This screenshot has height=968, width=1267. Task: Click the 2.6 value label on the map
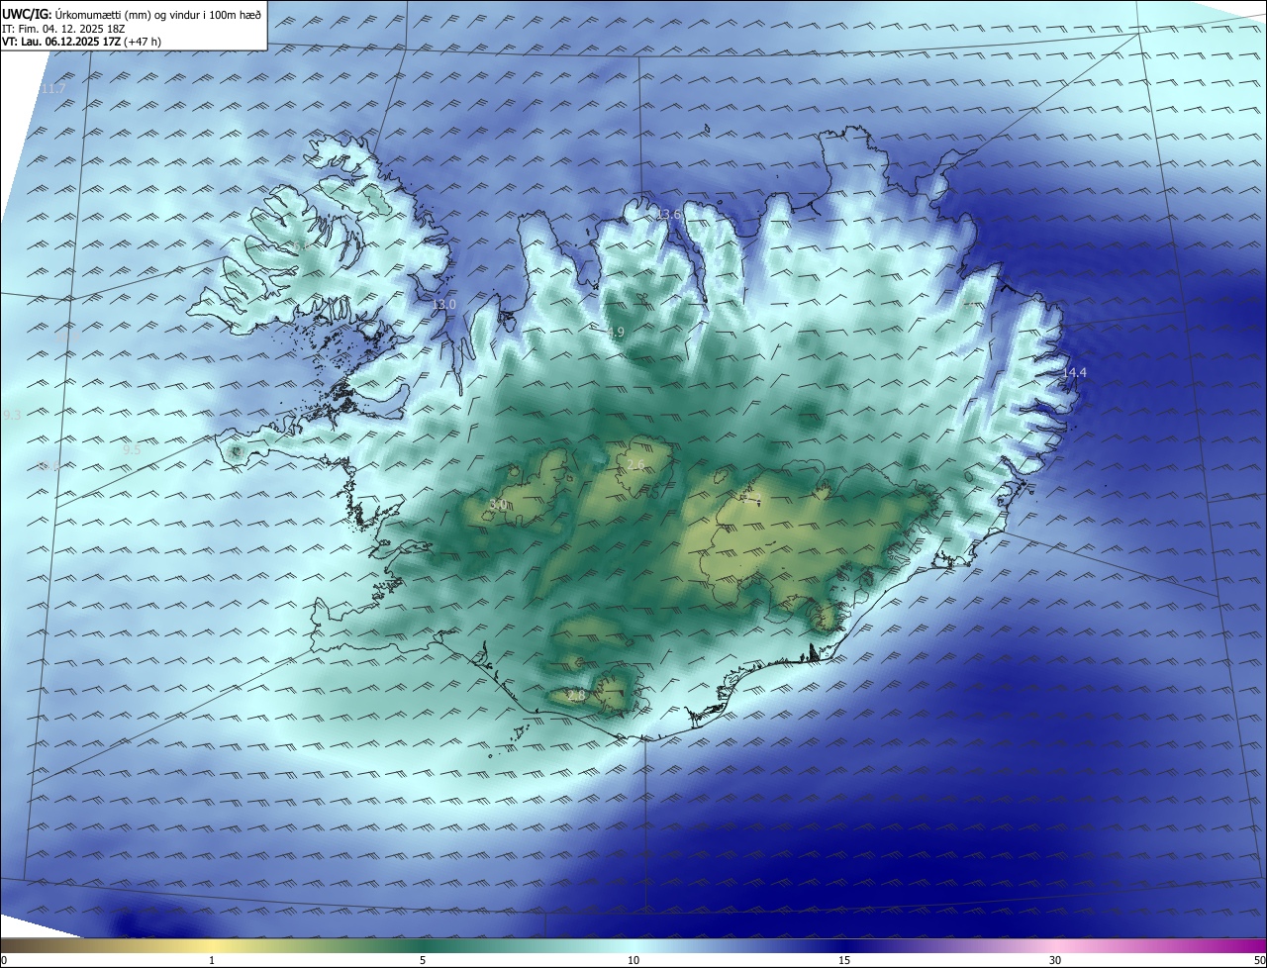(635, 465)
